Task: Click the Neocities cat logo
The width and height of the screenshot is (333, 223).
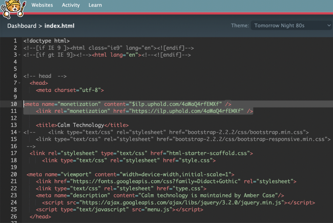Action: pos(13,9)
